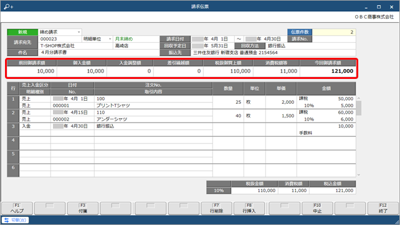
Task: Click the 高崎店 branch name
Action: (x=121, y=46)
